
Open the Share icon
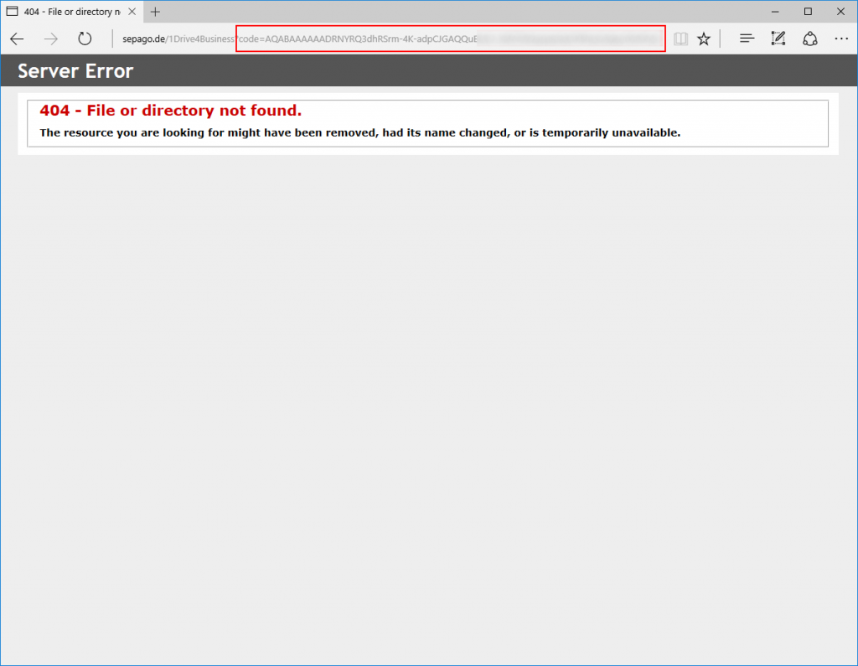[x=810, y=39]
